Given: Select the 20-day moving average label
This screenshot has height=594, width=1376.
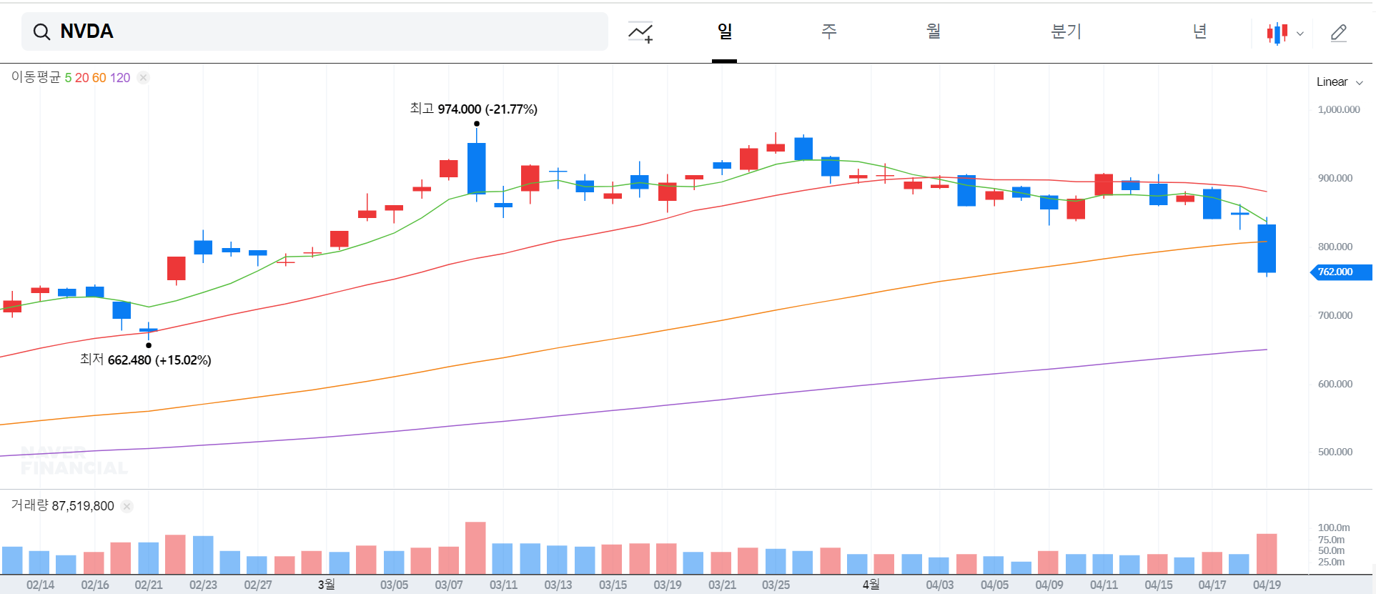Looking at the screenshot, I should pyautogui.click(x=81, y=78).
